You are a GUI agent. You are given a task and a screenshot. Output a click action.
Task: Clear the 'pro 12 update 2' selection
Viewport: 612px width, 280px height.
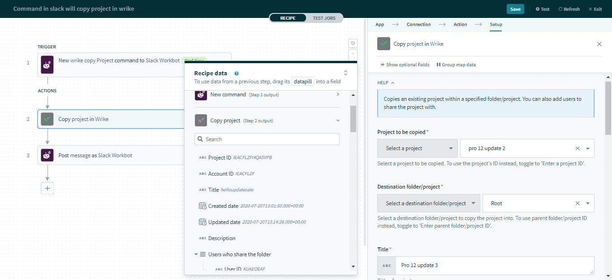578,148
